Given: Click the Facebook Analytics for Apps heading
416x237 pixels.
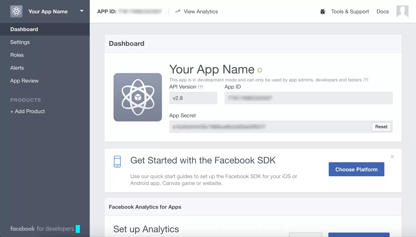Looking at the screenshot, I should (x=145, y=207).
